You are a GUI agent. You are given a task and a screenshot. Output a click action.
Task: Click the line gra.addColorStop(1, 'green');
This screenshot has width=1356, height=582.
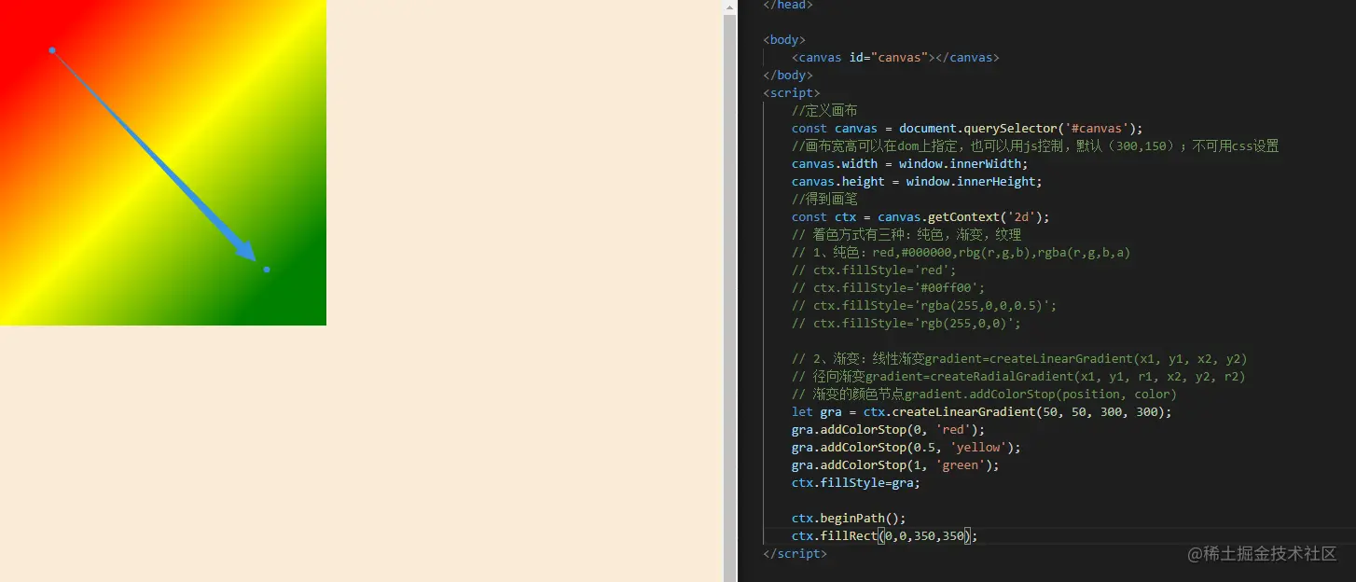(x=895, y=465)
